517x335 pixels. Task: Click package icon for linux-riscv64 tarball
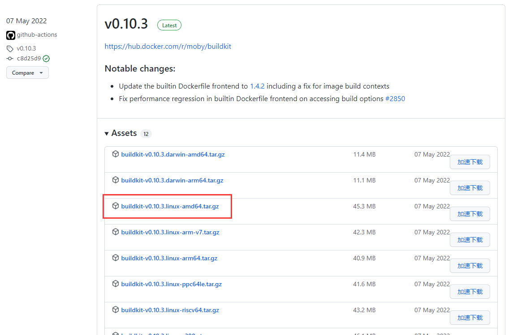pos(116,310)
